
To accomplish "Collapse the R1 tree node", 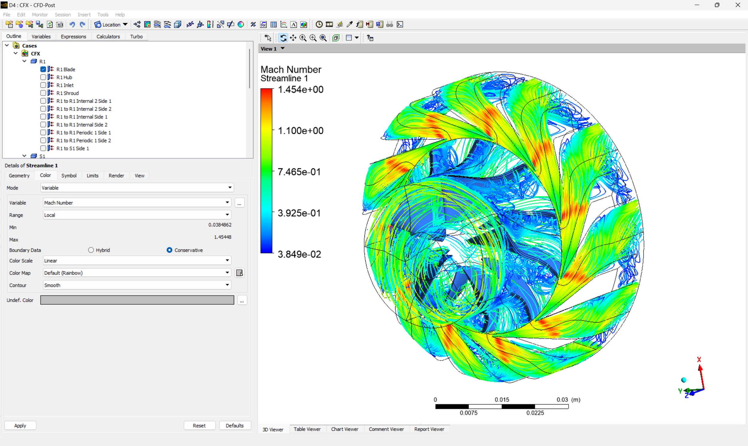I will pos(25,61).
